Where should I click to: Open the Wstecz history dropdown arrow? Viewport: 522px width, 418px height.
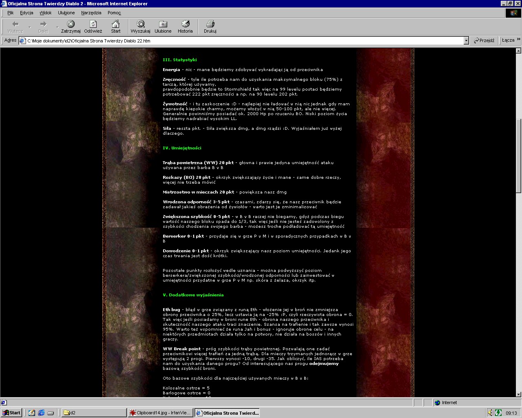[x=29, y=27]
